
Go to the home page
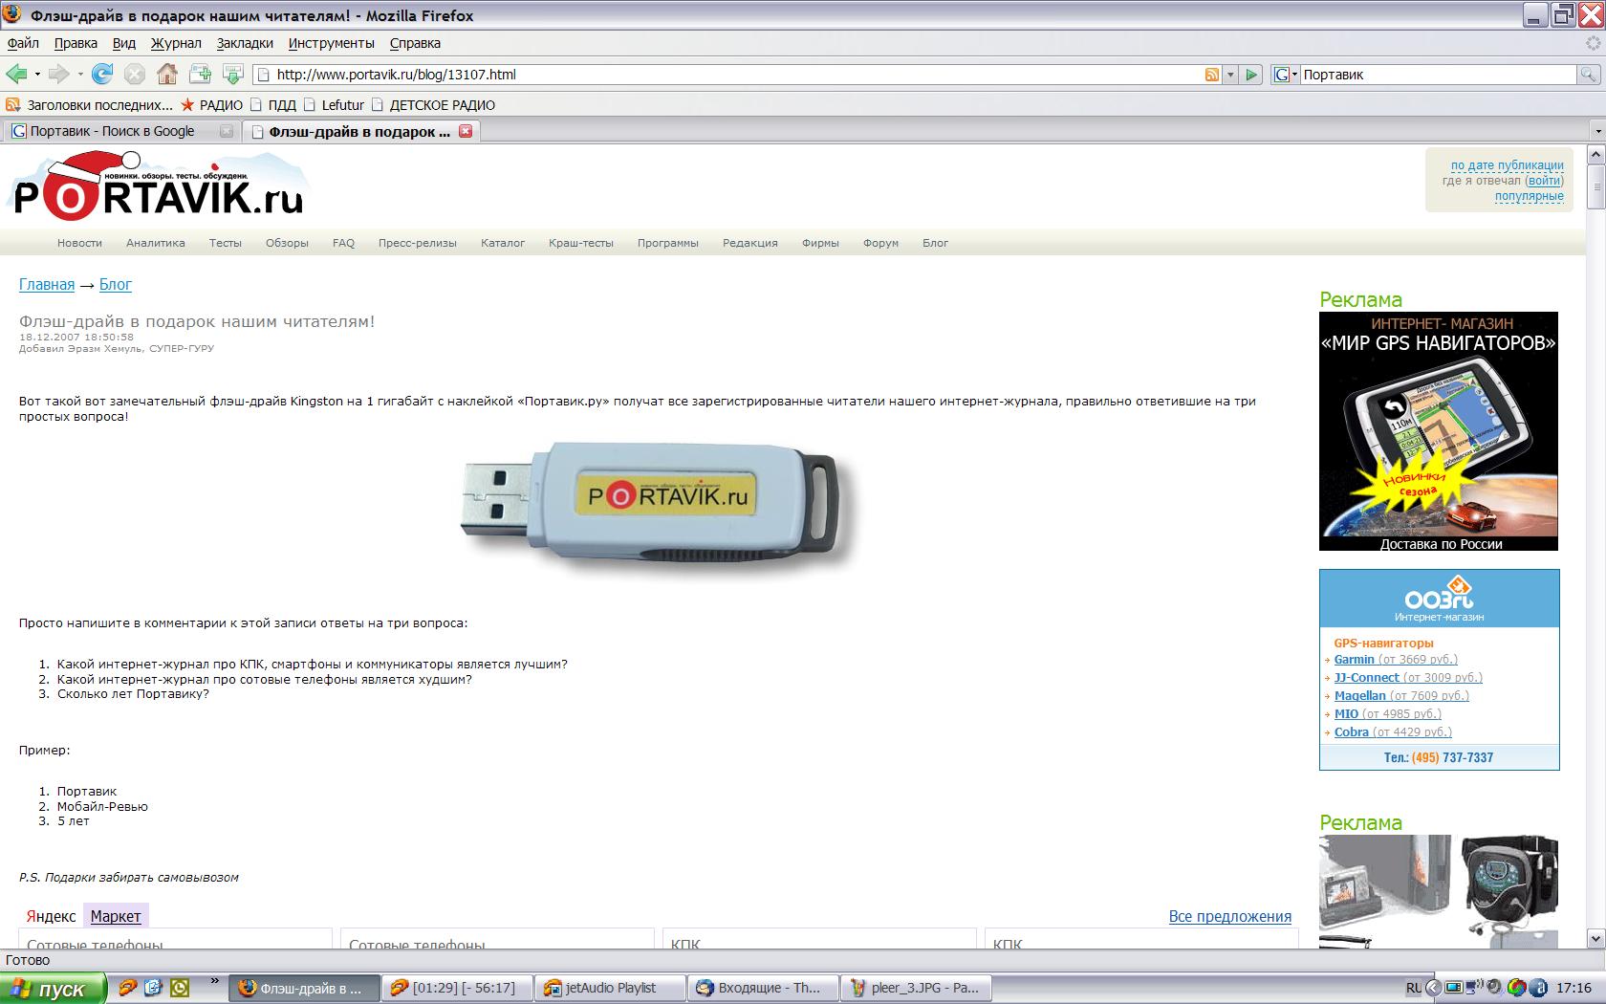tap(167, 74)
